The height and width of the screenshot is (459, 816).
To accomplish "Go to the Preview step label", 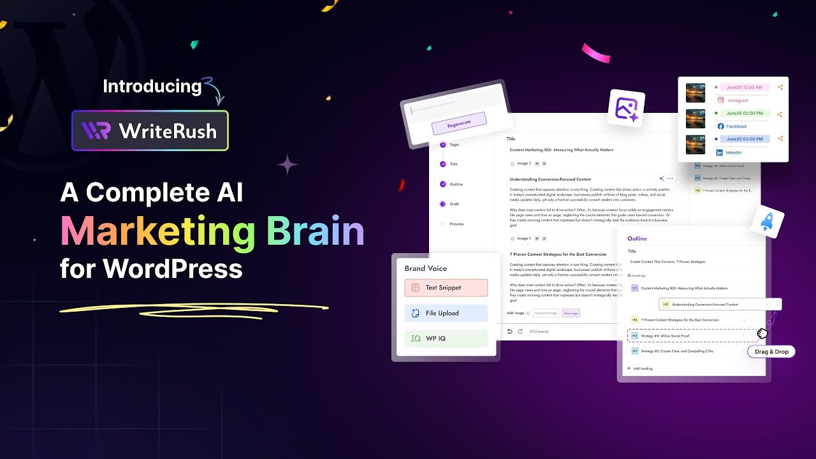I will click(x=456, y=224).
